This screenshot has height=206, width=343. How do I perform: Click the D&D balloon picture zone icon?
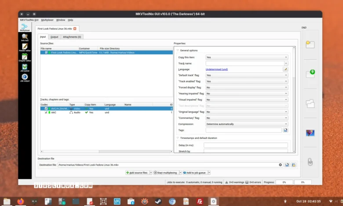pyautogui.click(x=310, y=133)
